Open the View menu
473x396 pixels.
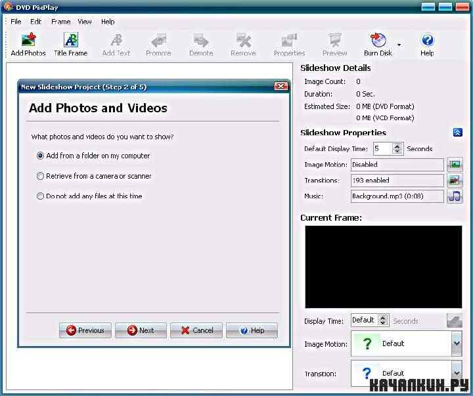(85, 22)
